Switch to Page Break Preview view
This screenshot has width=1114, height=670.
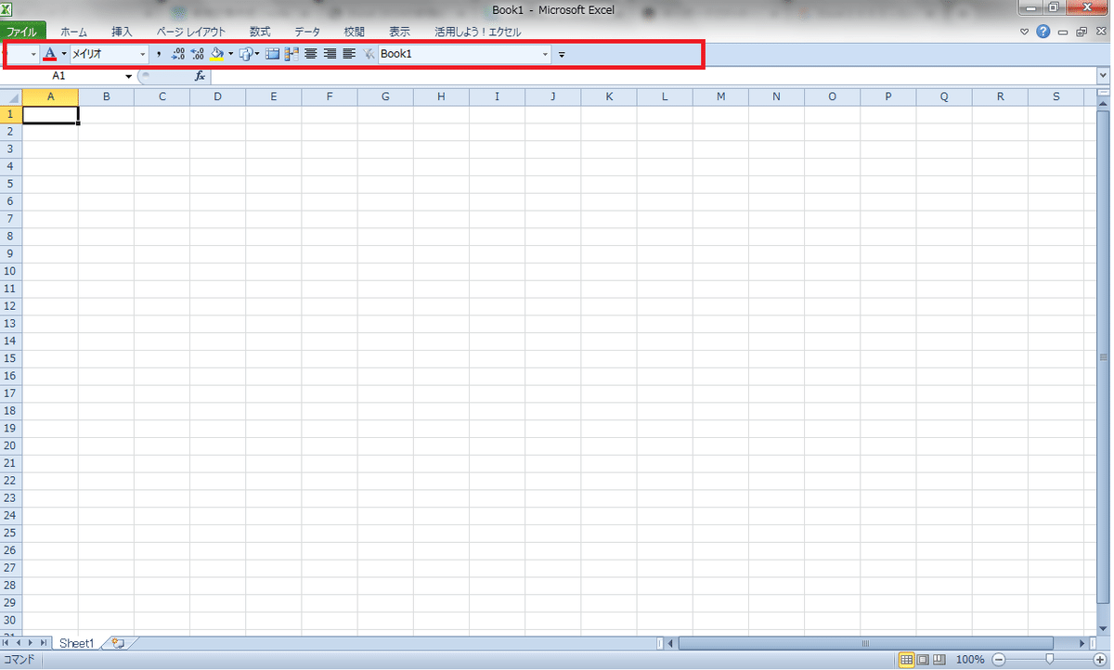[x=939, y=660]
